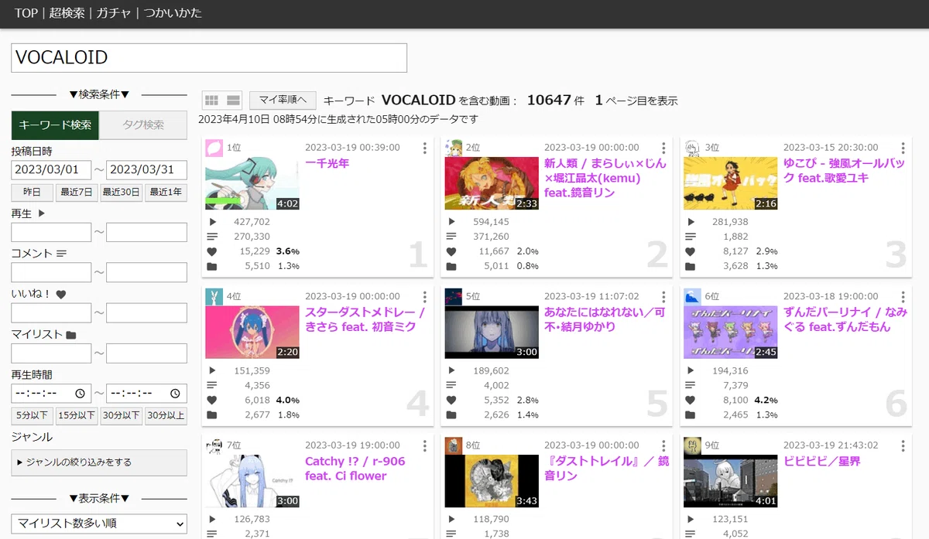Open thumbnail of 『ダストトレイル』 video
Image resolution: width=929 pixels, height=539 pixels.
(492, 482)
